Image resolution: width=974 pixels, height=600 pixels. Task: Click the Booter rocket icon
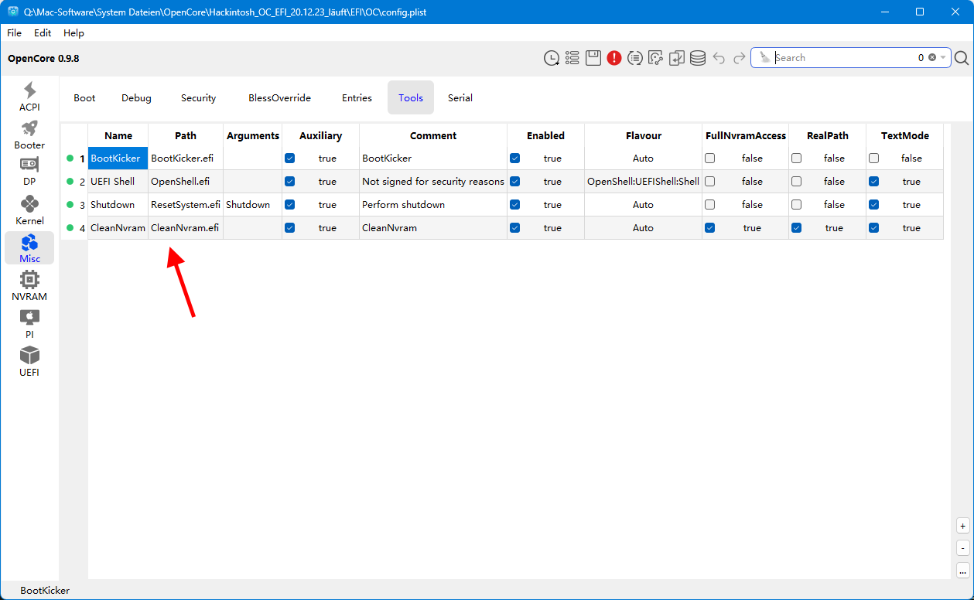tap(29, 135)
